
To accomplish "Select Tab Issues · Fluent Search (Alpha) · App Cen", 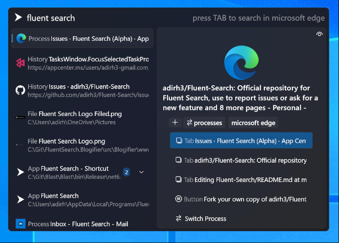I will click(241, 141).
